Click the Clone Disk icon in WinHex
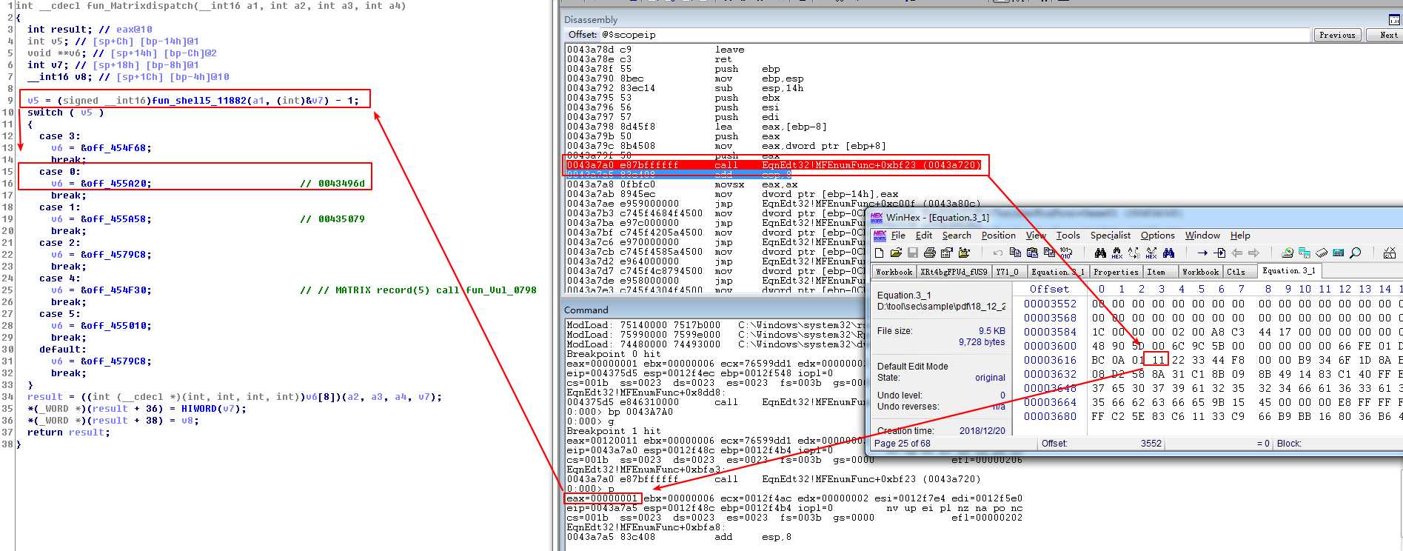Viewport: 1403px width, 551px height. pos(1304,253)
